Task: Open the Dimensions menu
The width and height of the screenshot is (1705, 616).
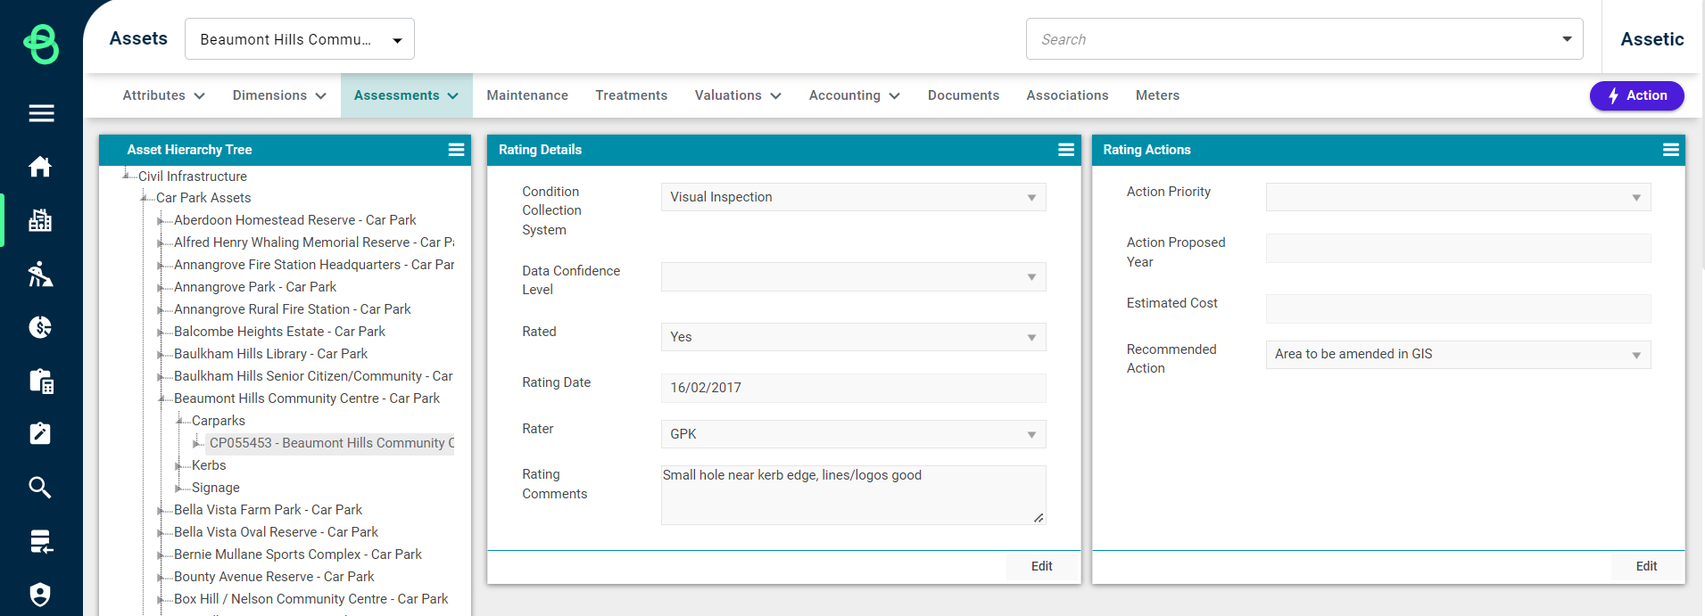Action: click(x=279, y=95)
